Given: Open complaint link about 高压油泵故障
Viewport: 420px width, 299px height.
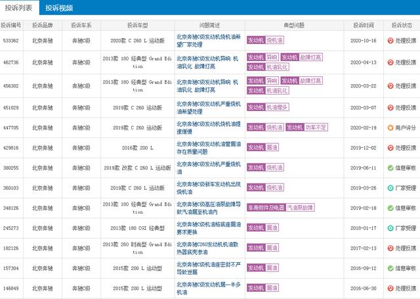Looking at the screenshot, I should pyautogui.click(x=209, y=208).
